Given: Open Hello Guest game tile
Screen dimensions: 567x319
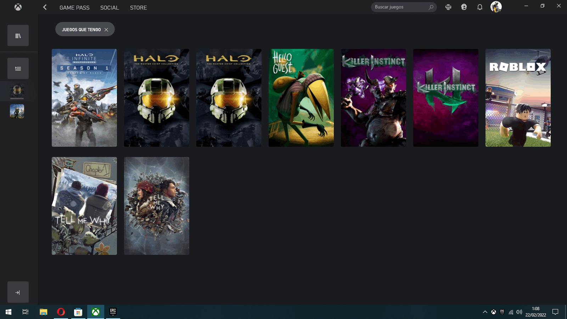Looking at the screenshot, I should pyautogui.click(x=301, y=98).
